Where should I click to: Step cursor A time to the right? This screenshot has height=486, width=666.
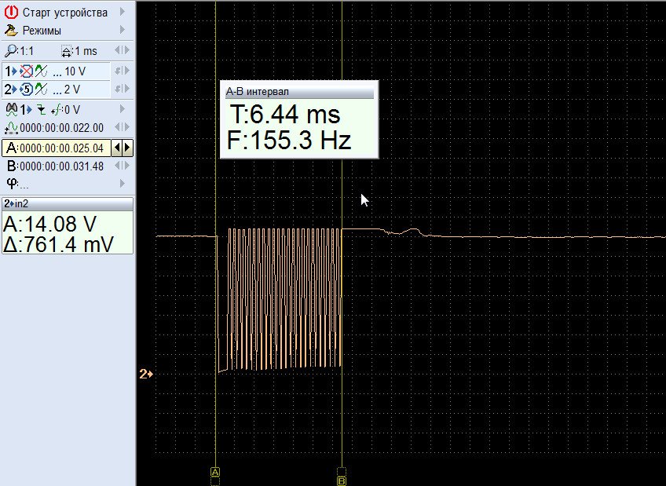pyautogui.click(x=127, y=148)
